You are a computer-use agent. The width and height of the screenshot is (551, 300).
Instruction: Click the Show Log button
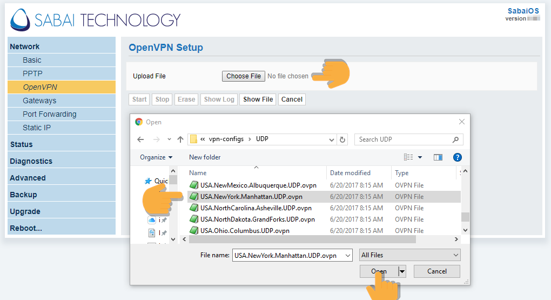219,99
